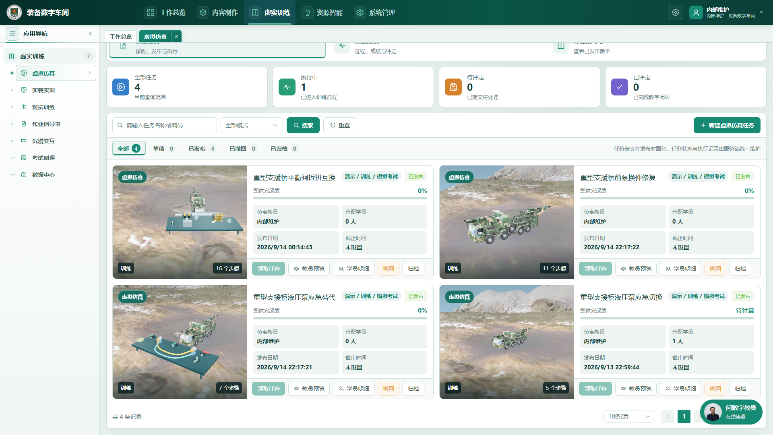Open 对抗训练 sidebar item

43,107
